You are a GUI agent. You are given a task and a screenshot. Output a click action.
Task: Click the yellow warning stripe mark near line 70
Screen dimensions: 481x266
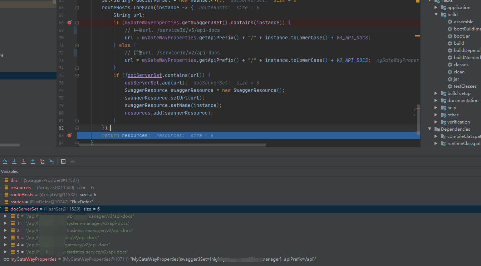(x=417, y=36)
